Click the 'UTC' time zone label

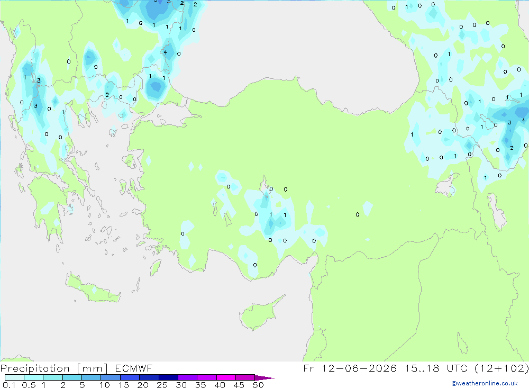coord(458,368)
